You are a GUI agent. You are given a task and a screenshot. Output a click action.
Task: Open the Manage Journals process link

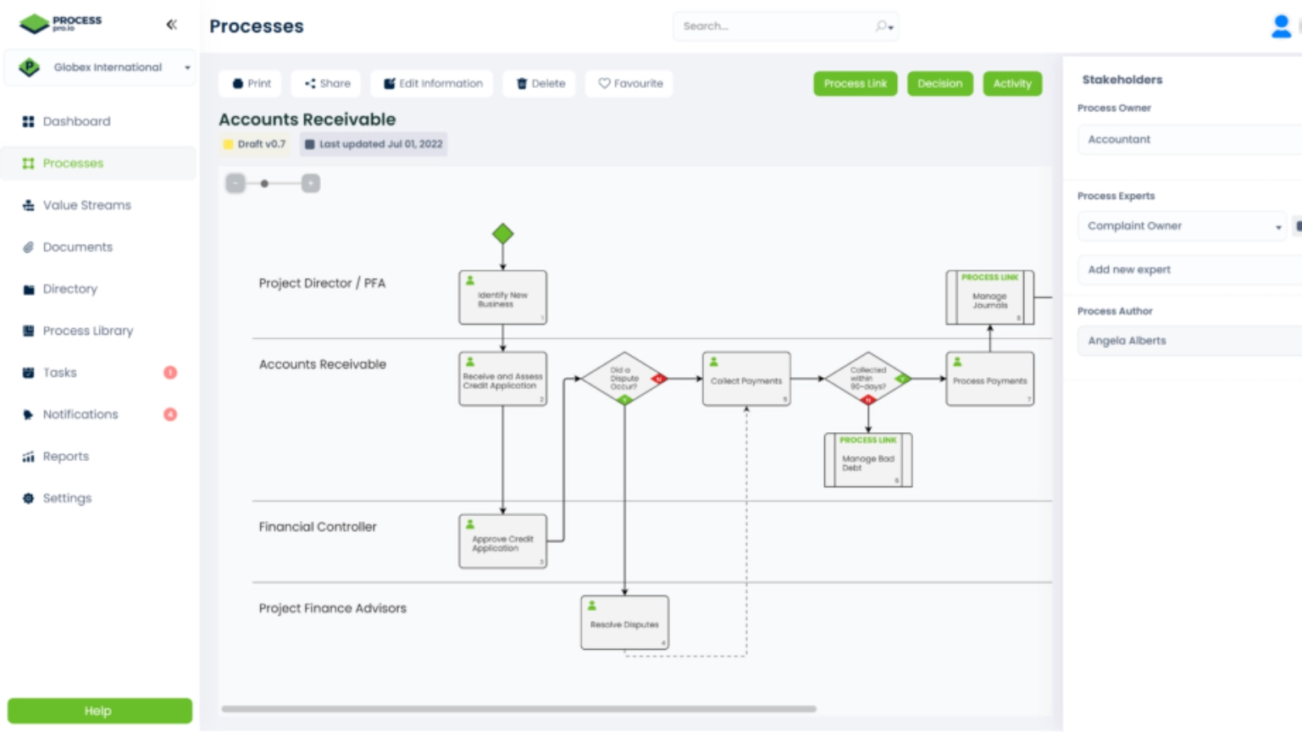[990, 297]
